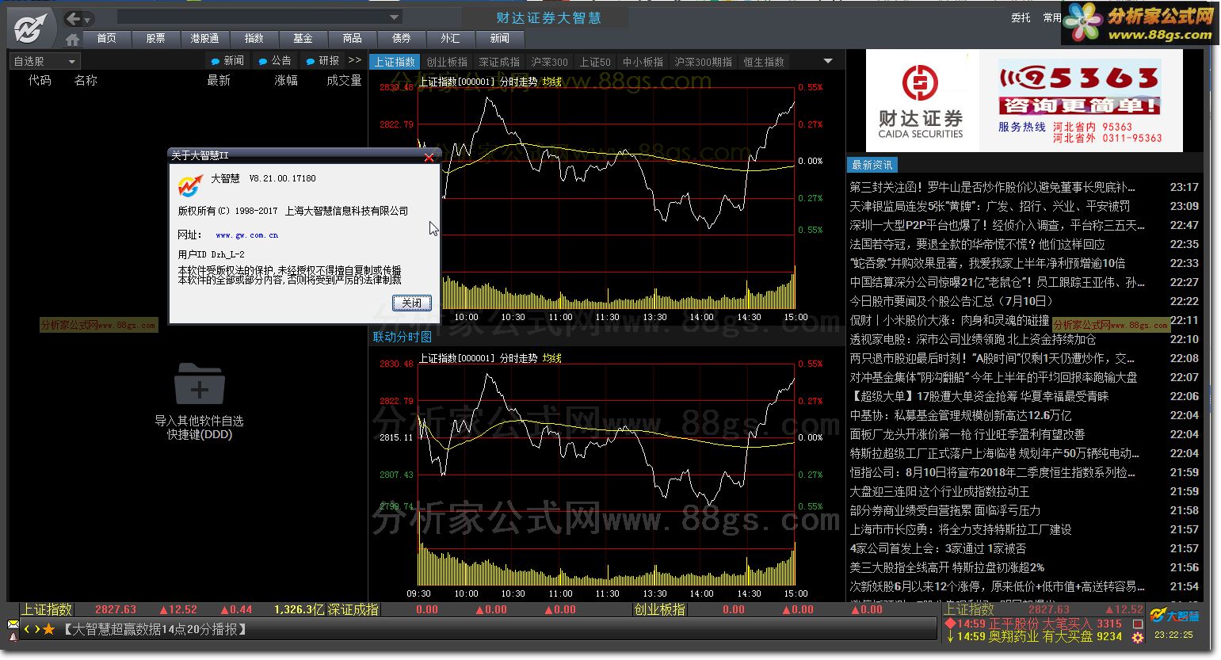Click the Dazhihui main logo icon
Viewport: 1221px width, 660px height.
(x=29, y=27)
